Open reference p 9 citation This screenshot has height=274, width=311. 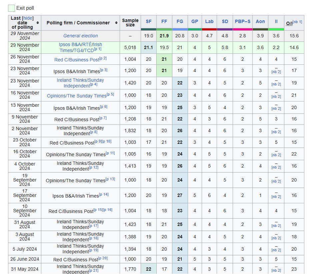click(x=98, y=142)
